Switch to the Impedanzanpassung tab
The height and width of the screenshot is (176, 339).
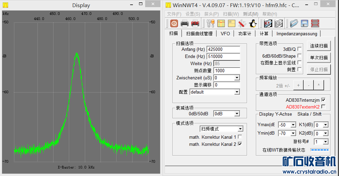coord(297,34)
